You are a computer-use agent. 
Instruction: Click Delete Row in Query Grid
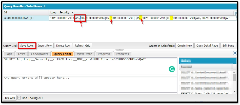[63, 46]
